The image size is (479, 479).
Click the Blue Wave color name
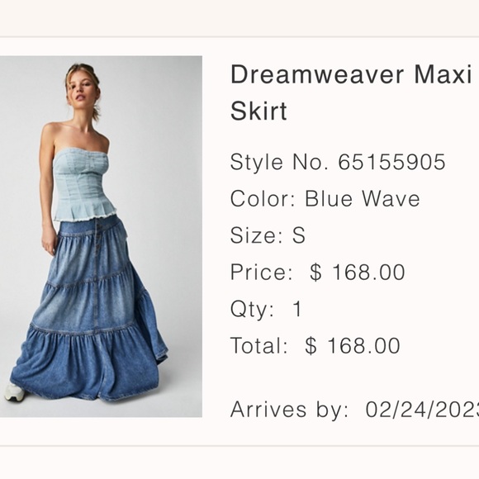[363, 198]
